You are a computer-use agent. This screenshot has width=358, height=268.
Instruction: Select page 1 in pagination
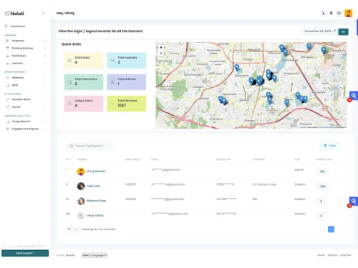[331, 229]
